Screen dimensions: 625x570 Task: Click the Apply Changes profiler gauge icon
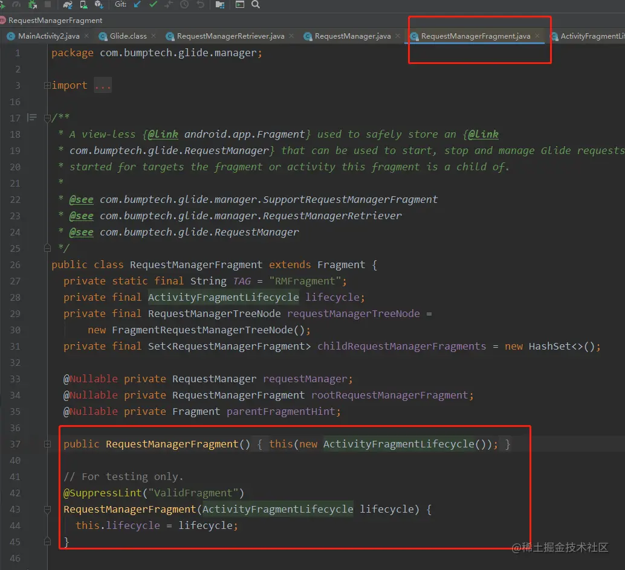click(17, 4)
